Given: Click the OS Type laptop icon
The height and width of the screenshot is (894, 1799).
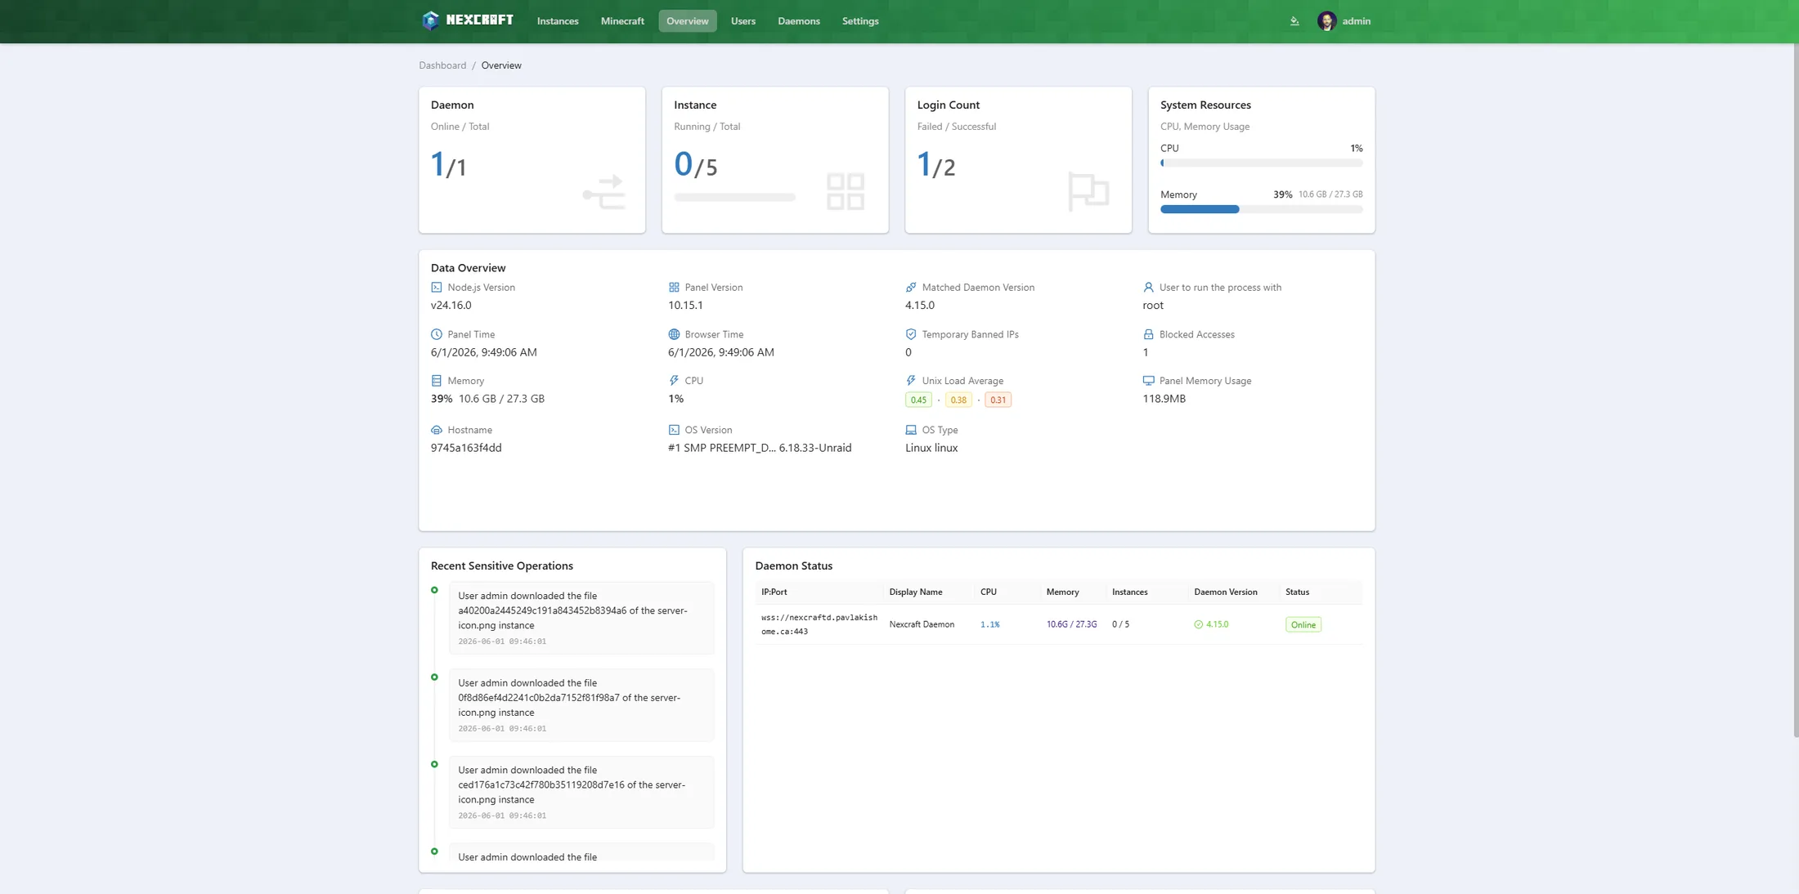Looking at the screenshot, I should click(x=911, y=430).
